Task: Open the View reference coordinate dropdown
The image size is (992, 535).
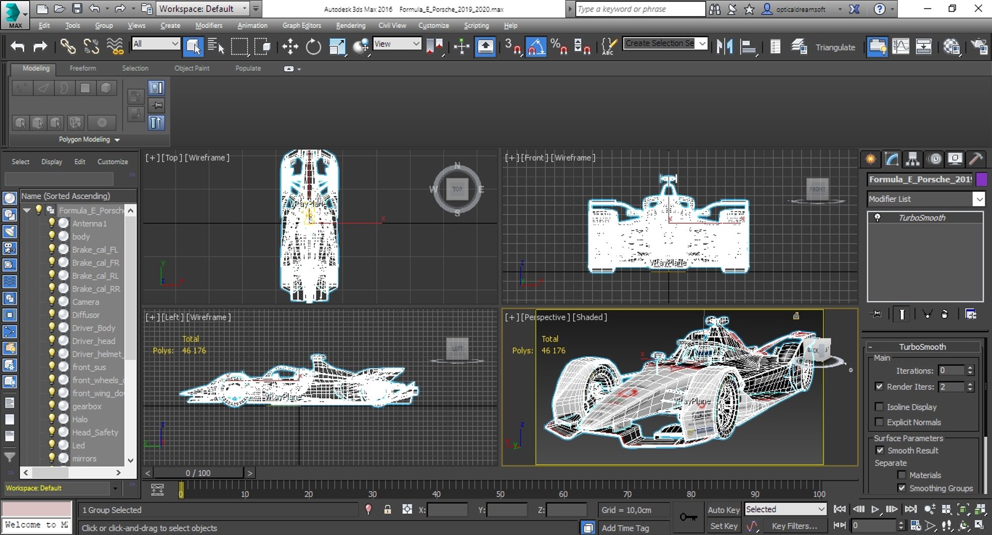Action: (397, 44)
